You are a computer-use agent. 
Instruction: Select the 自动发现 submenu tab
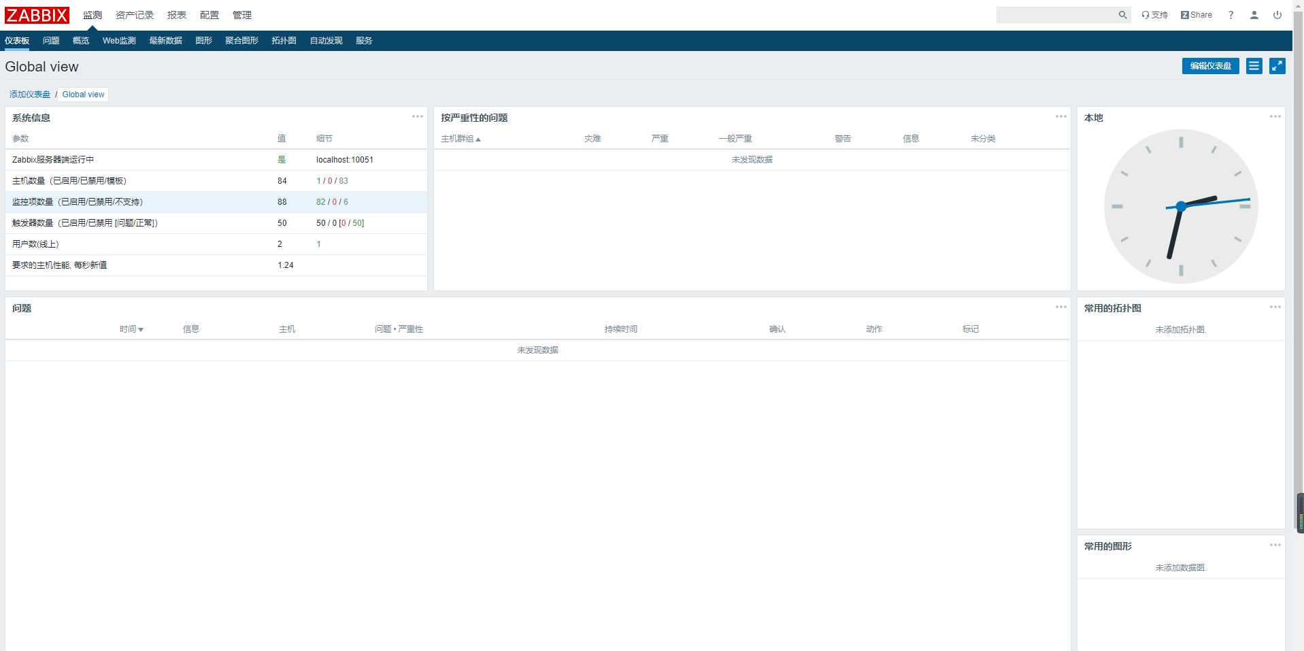pyautogui.click(x=326, y=41)
